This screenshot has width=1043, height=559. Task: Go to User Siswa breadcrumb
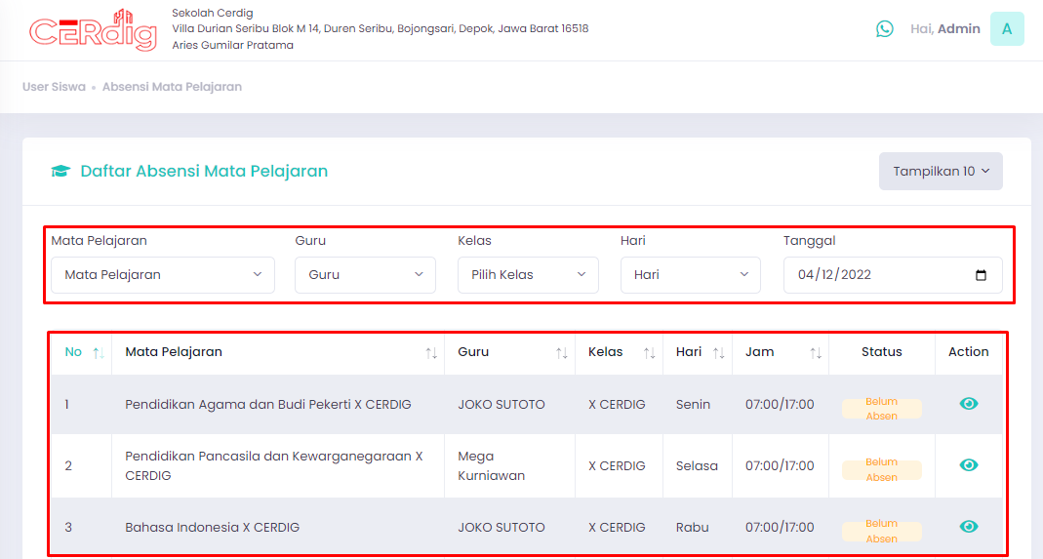coord(54,87)
